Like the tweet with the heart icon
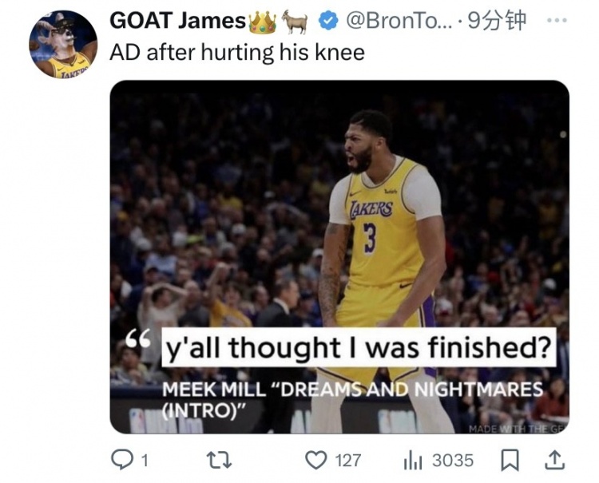The height and width of the screenshot is (483, 599). pyautogui.click(x=317, y=460)
